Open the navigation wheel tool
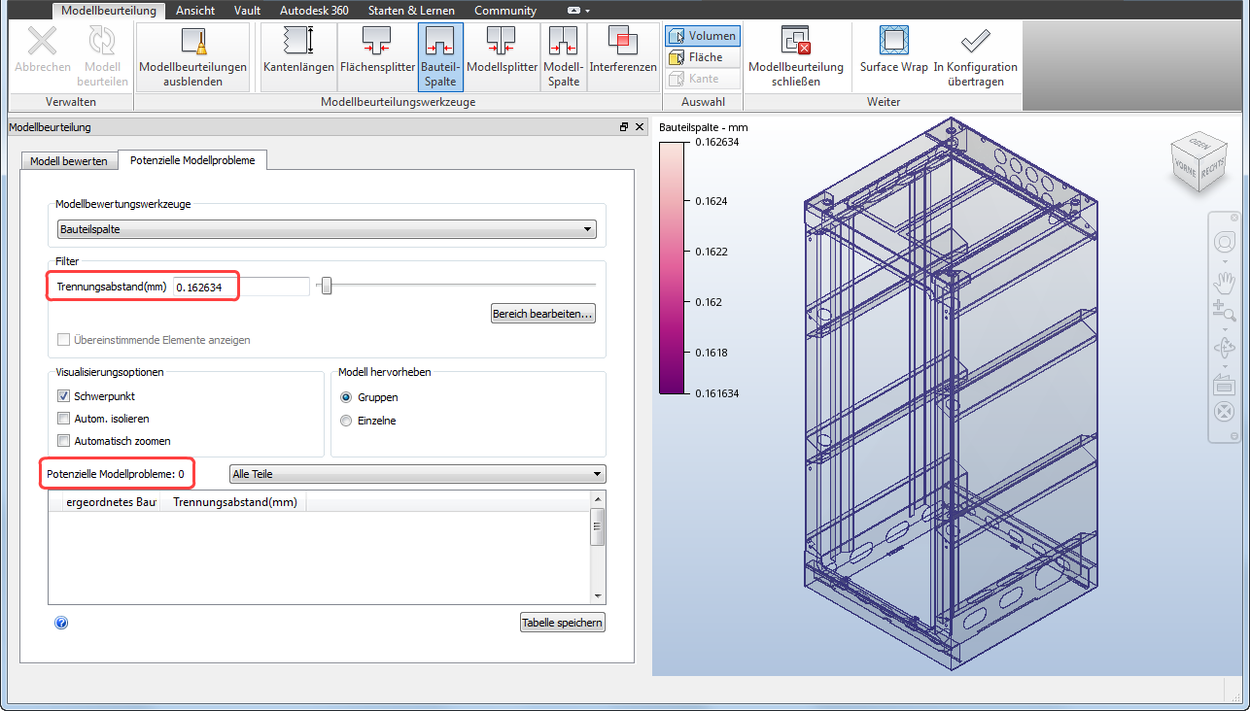1250x711 pixels. coord(1225,241)
